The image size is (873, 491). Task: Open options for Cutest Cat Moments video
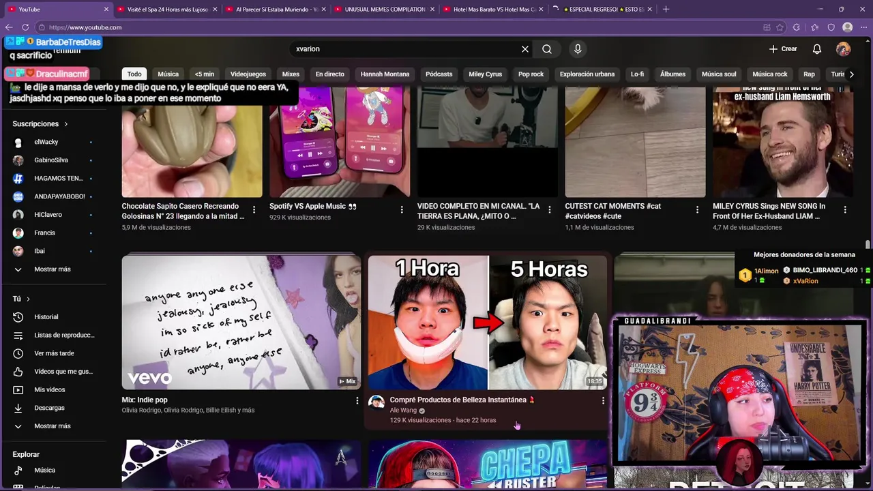coord(697,210)
